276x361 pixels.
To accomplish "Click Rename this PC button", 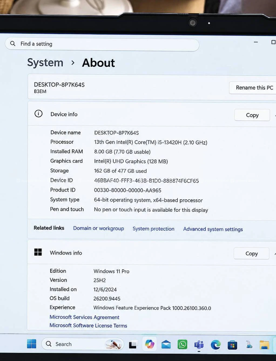I will tap(253, 88).
